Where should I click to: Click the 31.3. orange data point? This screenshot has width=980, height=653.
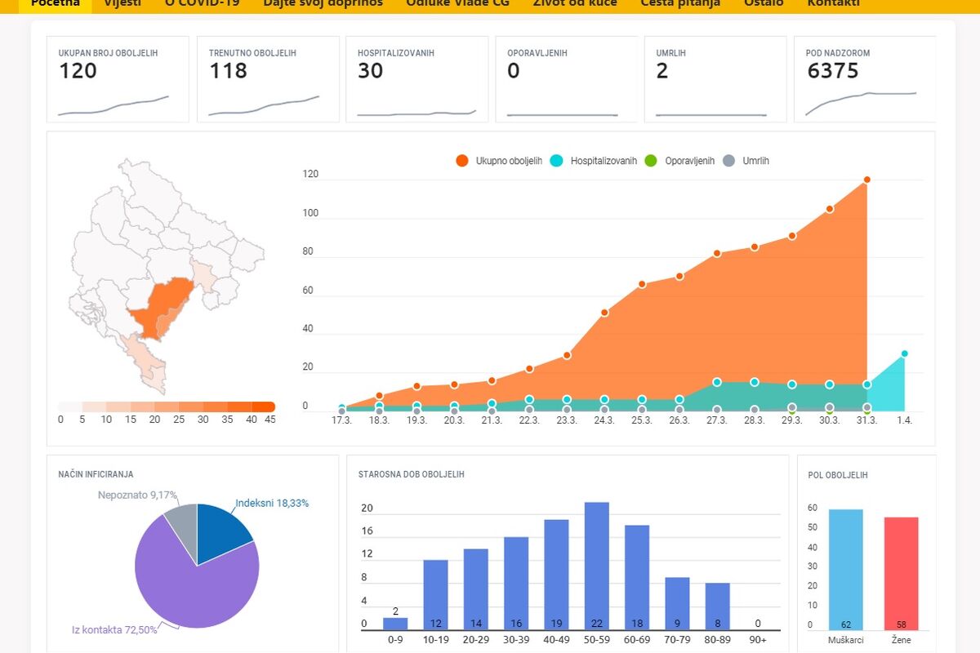tap(866, 180)
